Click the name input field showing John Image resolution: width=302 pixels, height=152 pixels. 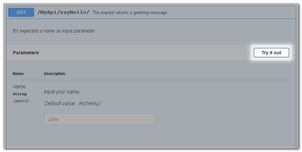tap(99, 119)
